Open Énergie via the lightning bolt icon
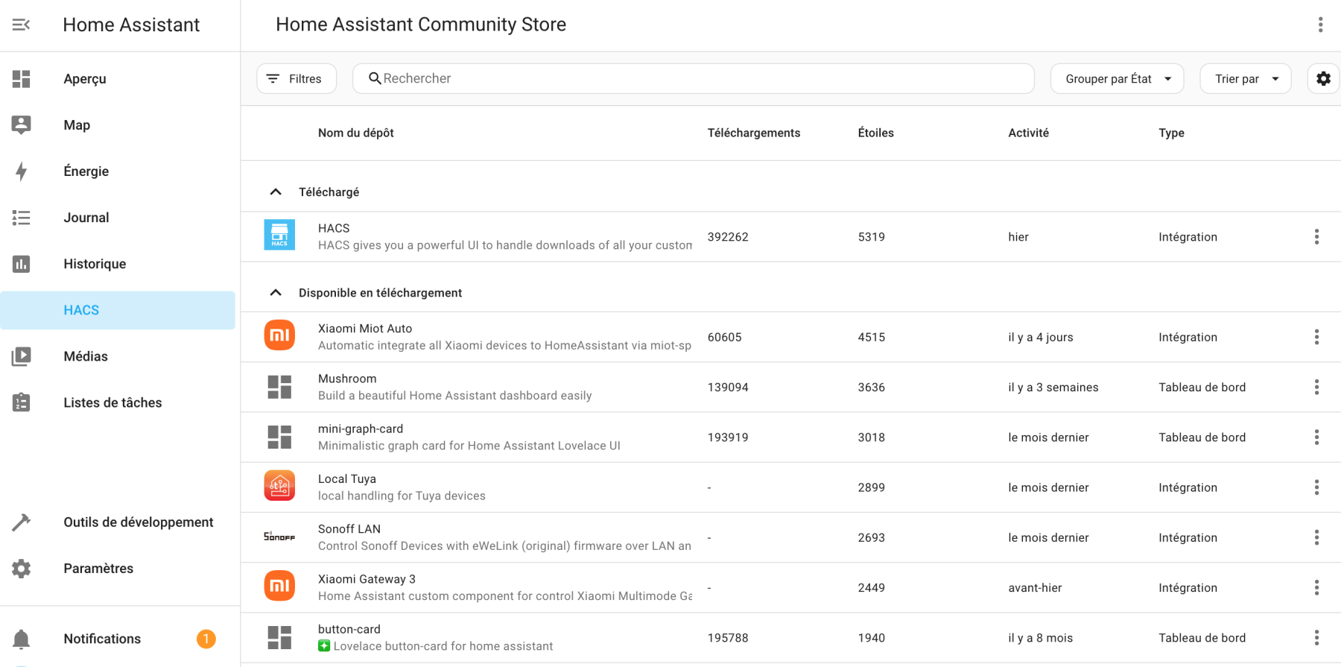 (x=21, y=171)
